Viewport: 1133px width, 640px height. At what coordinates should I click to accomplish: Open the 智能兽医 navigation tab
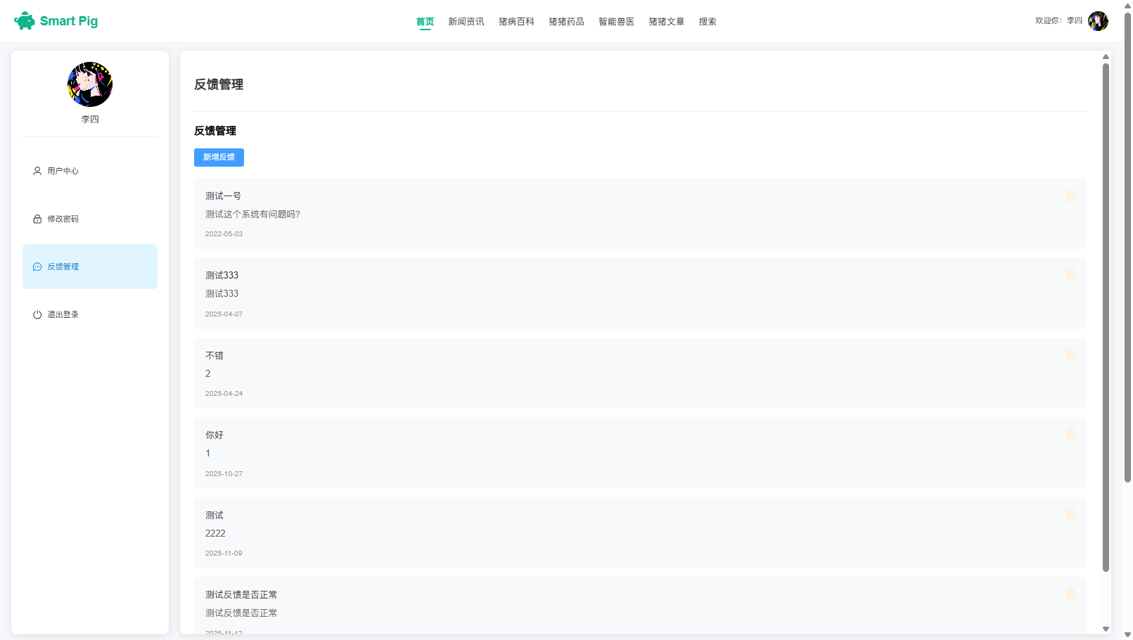[x=616, y=22]
